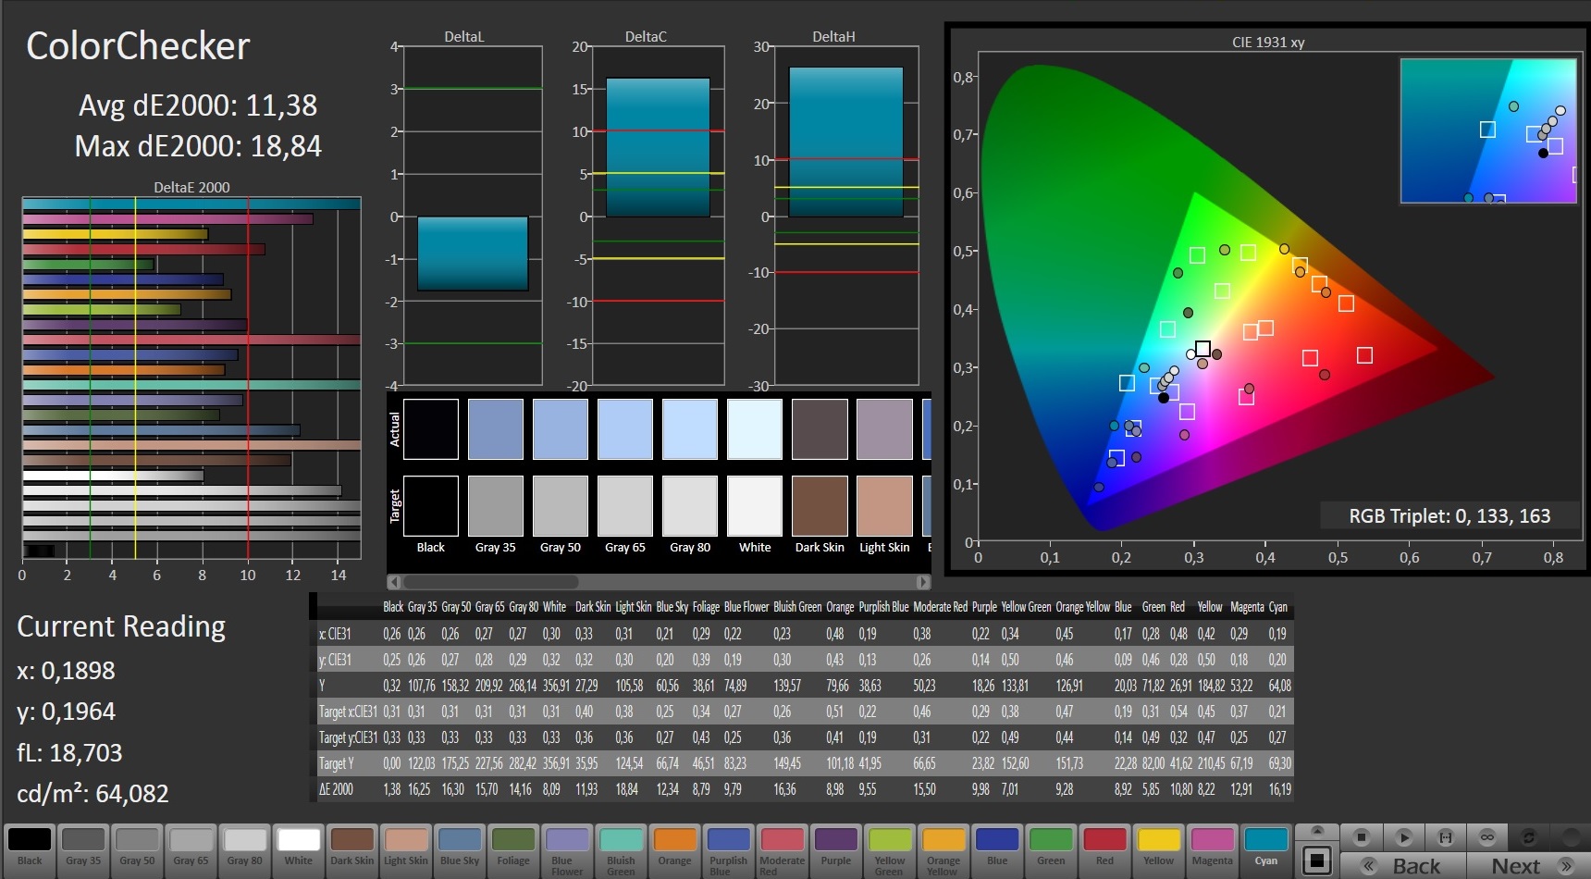
Task: Click the infinity continuous-read icon
Action: point(1487,837)
